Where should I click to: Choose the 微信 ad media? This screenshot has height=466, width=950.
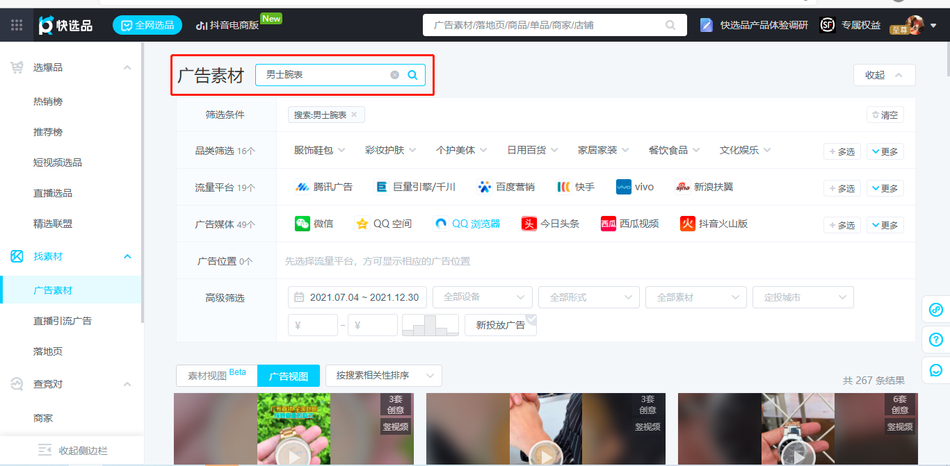point(314,224)
